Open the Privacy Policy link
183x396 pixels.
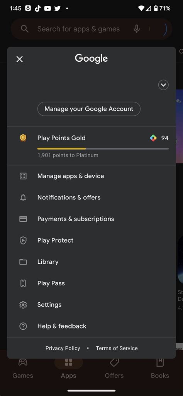tap(63, 348)
